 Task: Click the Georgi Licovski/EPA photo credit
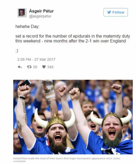67,160
